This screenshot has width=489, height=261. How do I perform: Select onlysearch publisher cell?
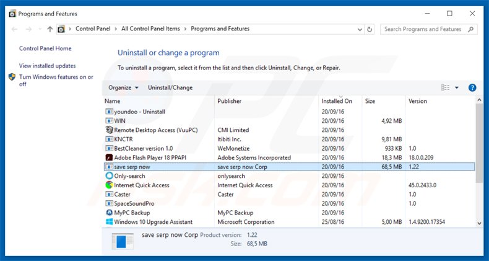[x=231, y=176]
